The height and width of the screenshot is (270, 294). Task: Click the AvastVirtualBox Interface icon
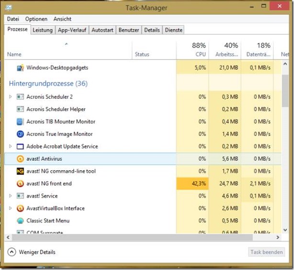point(20,209)
